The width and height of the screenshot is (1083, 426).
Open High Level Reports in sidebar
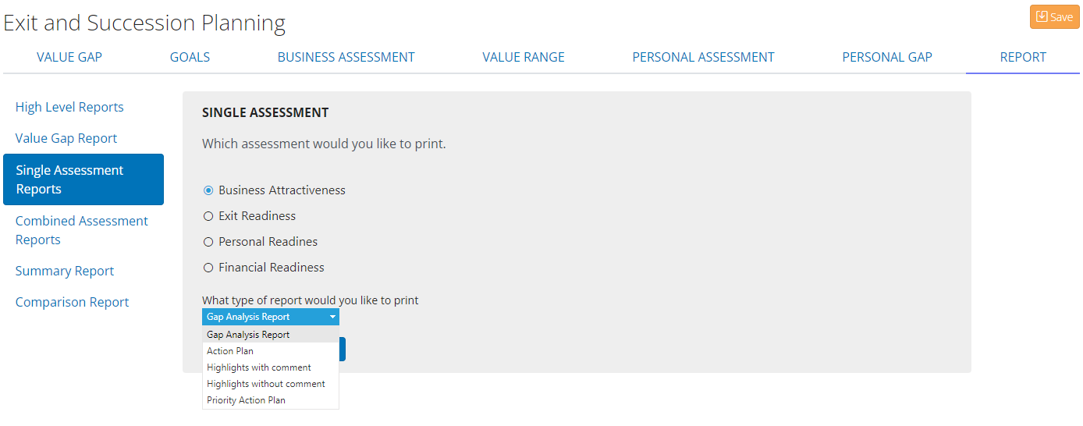click(69, 107)
